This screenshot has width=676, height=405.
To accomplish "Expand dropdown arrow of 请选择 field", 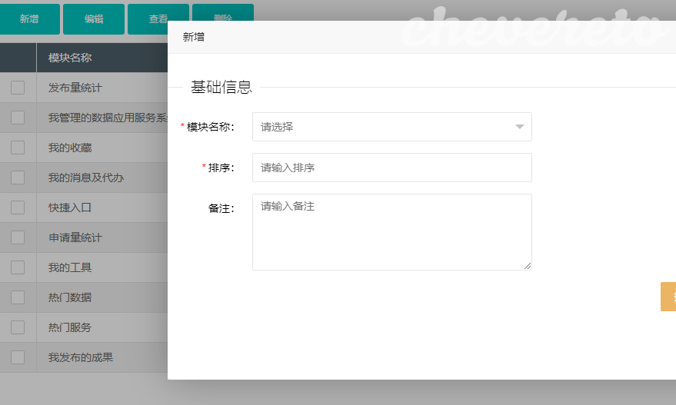I will [520, 127].
